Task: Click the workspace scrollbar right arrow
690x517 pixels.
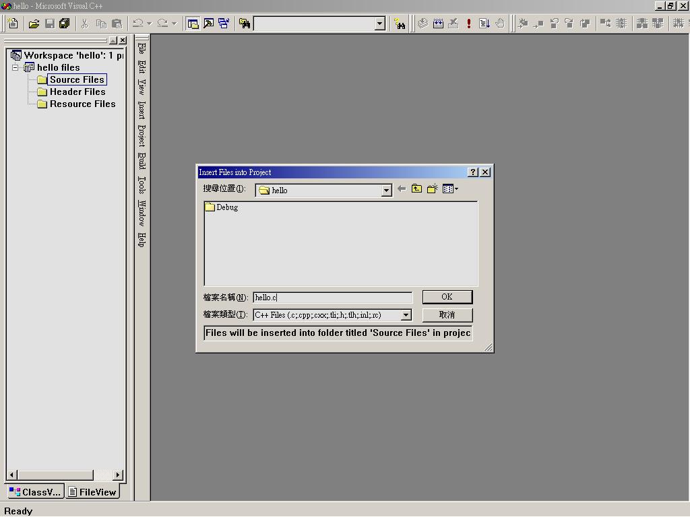Action: pos(117,475)
